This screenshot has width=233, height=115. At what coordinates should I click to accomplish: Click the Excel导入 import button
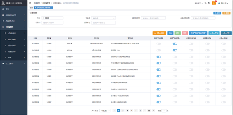(226, 33)
